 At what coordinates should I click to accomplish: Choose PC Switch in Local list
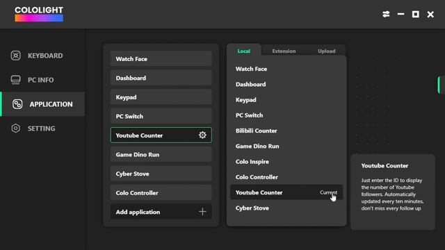pyautogui.click(x=286, y=115)
